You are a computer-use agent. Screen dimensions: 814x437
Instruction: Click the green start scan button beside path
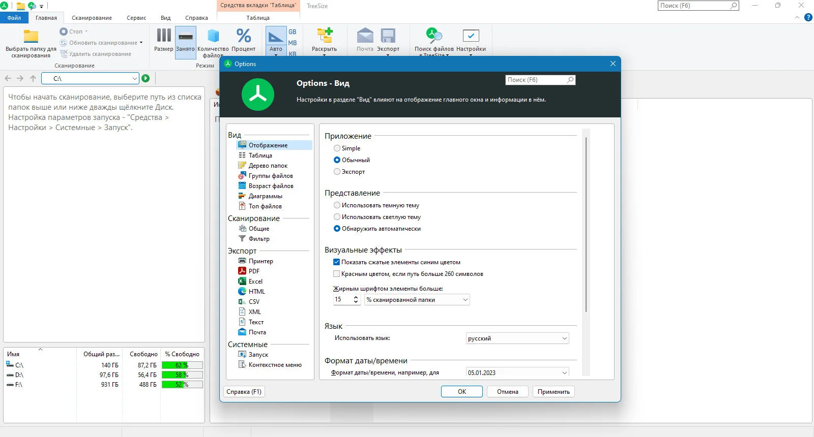click(x=146, y=78)
